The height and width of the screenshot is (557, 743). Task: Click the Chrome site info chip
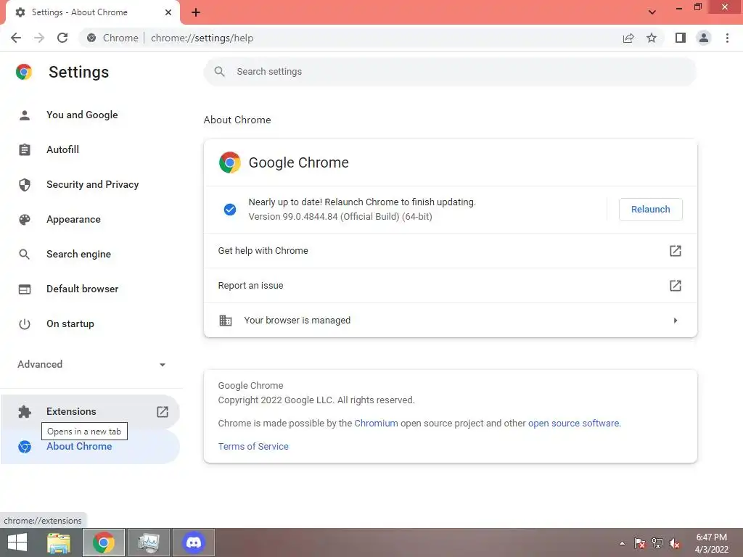coord(112,38)
